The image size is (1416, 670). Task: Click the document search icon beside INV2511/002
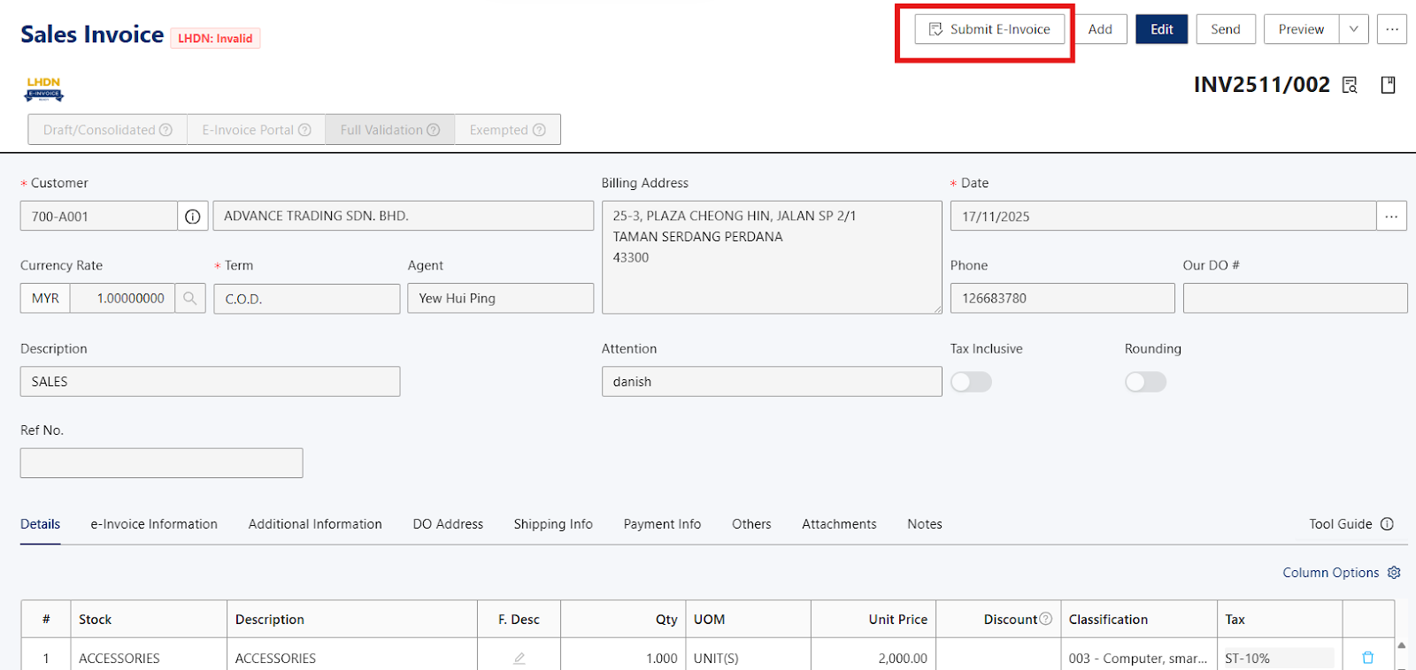(1350, 85)
